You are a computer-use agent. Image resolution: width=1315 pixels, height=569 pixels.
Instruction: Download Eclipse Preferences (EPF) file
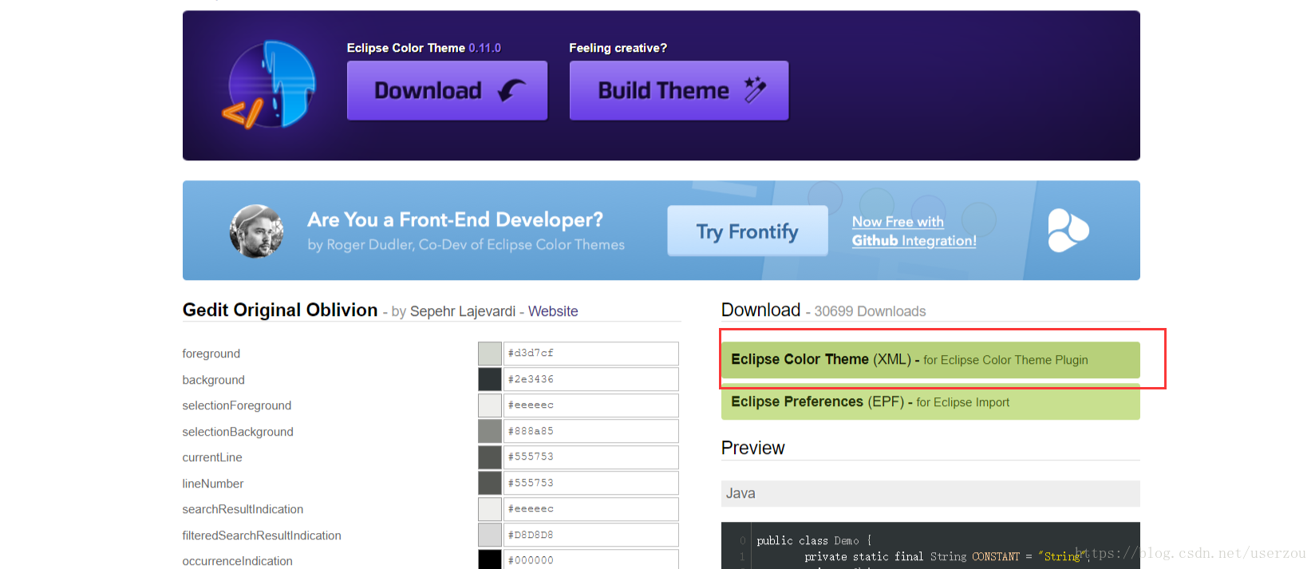click(930, 401)
